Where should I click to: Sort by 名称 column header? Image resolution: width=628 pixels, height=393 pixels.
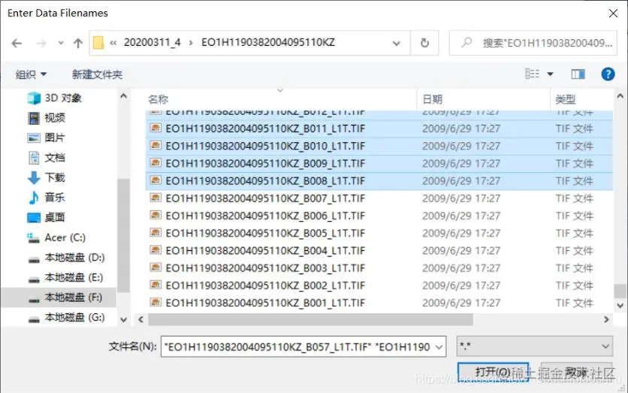tap(159, 99)
